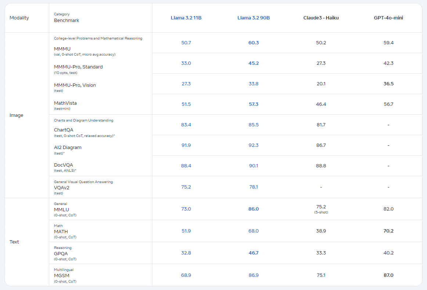Click the DocVQA benchmark name
The width and height of the screenshot is (427, 290).
coord(64,165)
